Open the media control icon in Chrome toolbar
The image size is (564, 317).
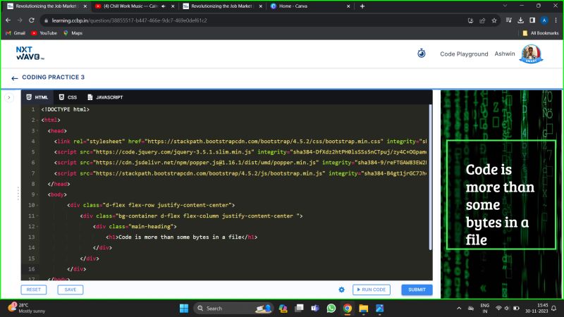[508, 20]
